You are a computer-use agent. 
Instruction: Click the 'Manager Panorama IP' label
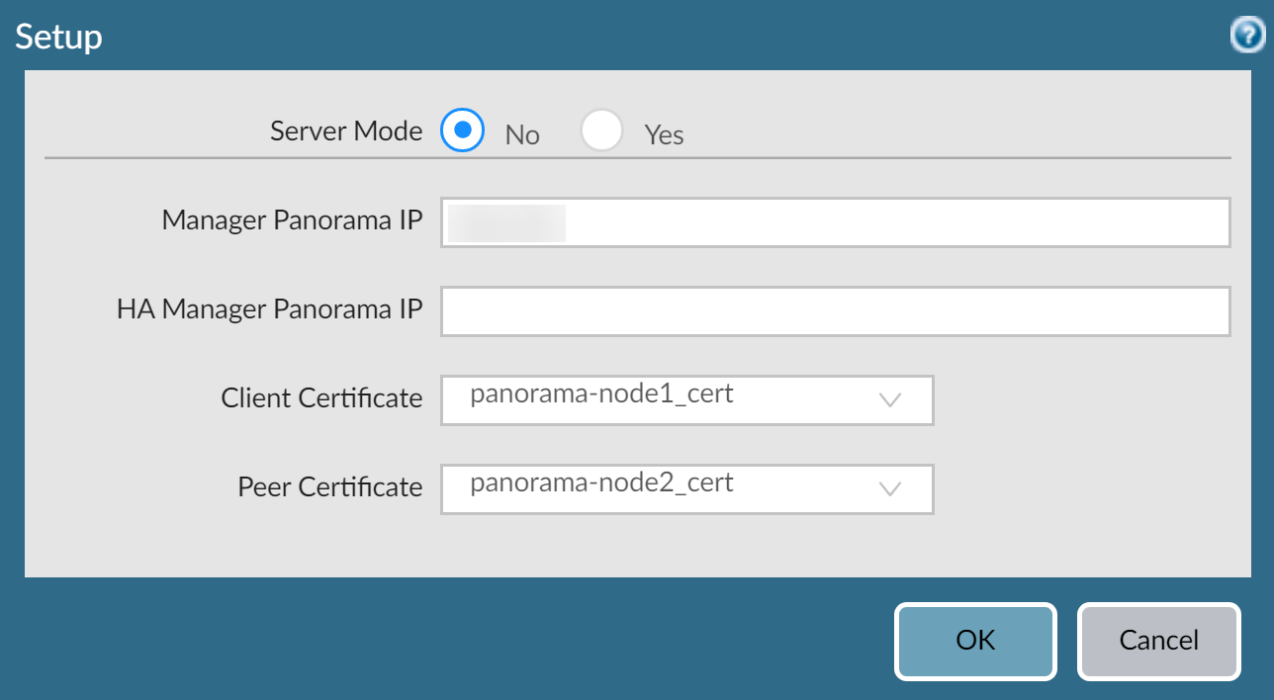292,220
